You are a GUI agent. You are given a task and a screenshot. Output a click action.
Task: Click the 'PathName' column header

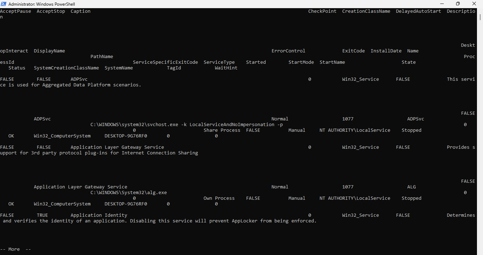pyautogui.click(x=101, y=57)
